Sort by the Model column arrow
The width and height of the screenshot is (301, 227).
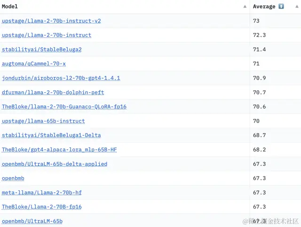(x=245, y=7)
